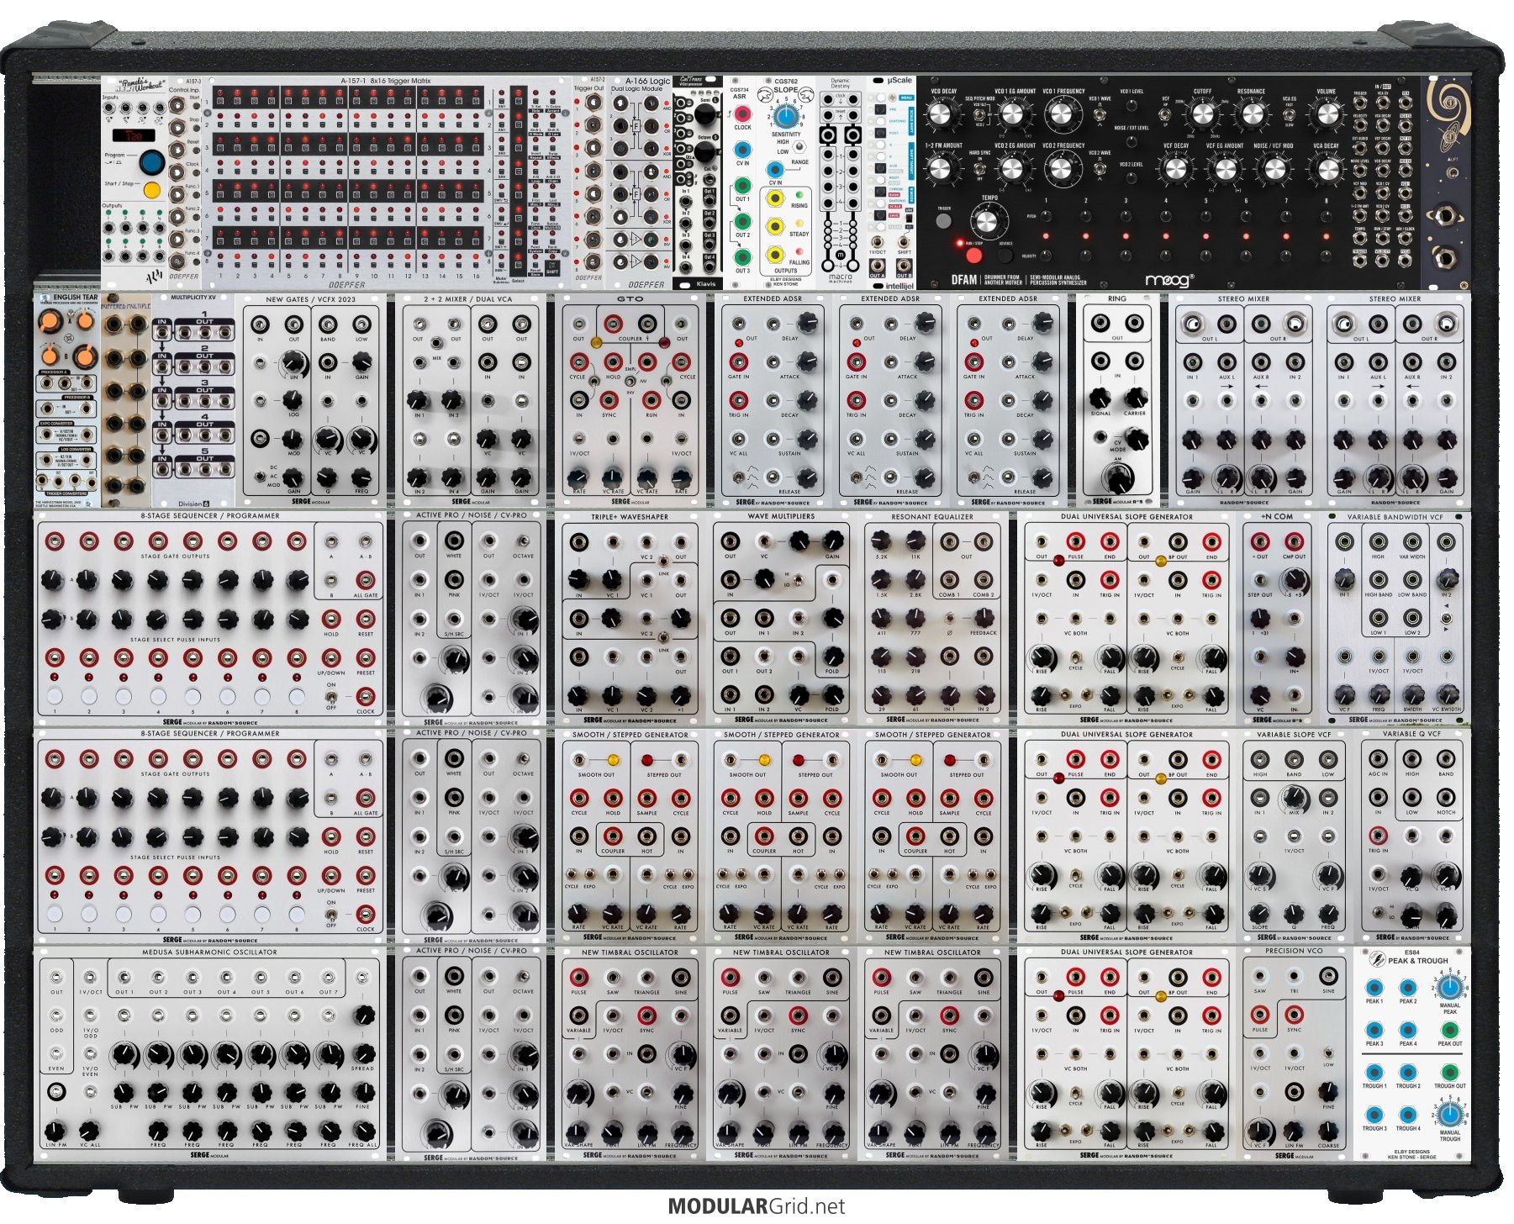Click the red Sync jack on Precision VCO

[x=1295, y=1016]
